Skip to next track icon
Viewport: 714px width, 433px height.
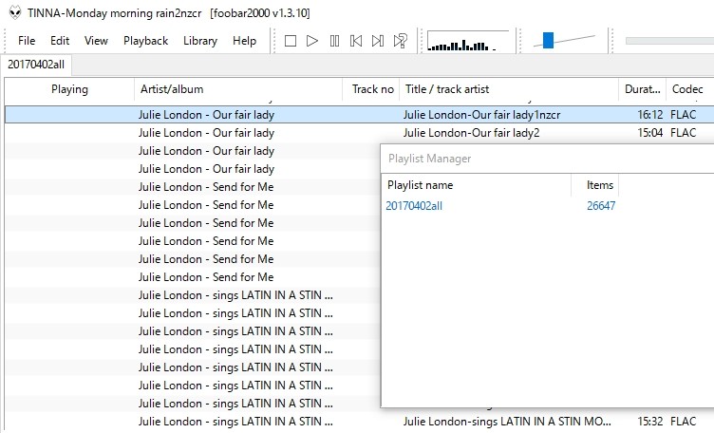378,41
